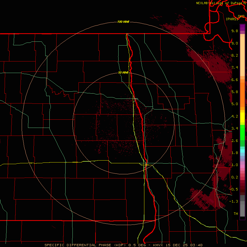Click the 2.6 value on the color scale
Image resolution: width=247 pixels, height=247 pixels.
pyautogui.click(x=235, y=141)
